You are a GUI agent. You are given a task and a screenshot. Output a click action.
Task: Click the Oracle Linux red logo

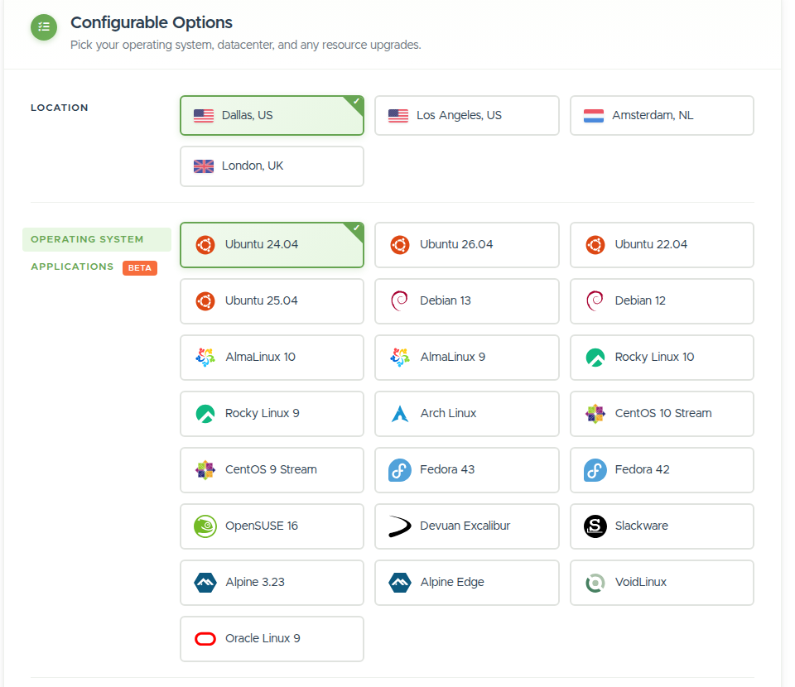click(205, 639)
